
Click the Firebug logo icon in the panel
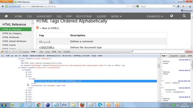click(x=2, y=52)
